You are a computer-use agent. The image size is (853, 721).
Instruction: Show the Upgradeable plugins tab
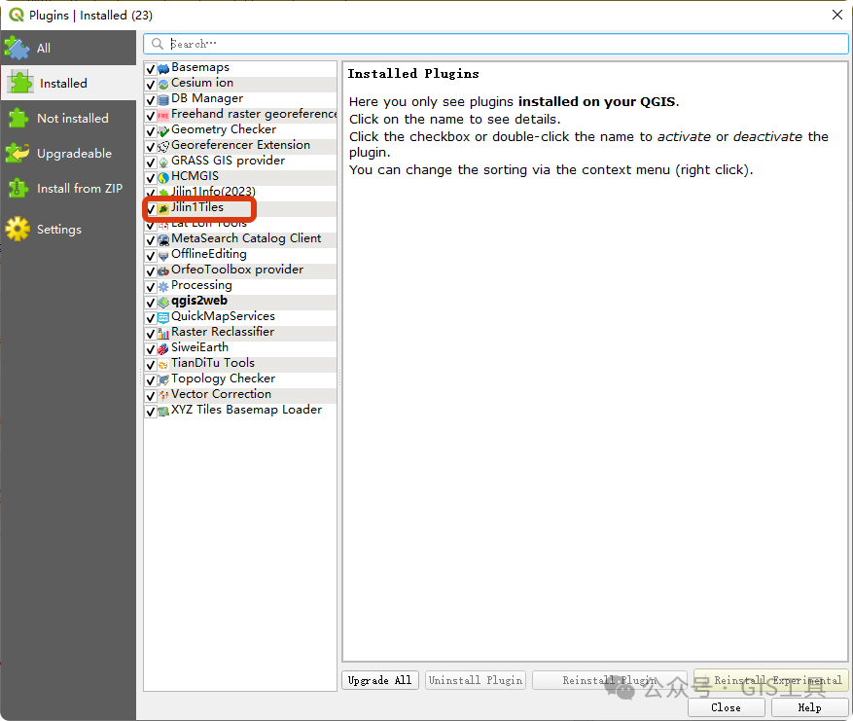[x=68, y=153]
